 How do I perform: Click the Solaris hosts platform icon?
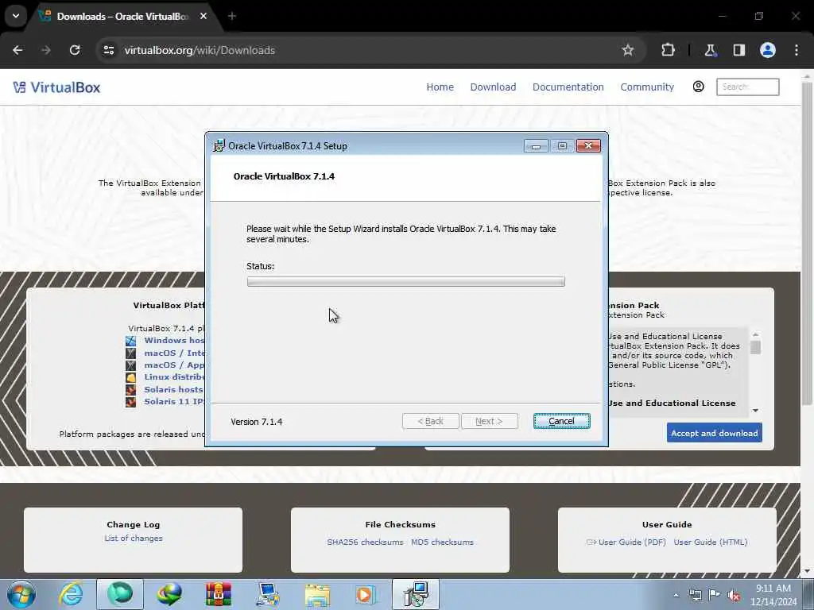click(131, 389)
